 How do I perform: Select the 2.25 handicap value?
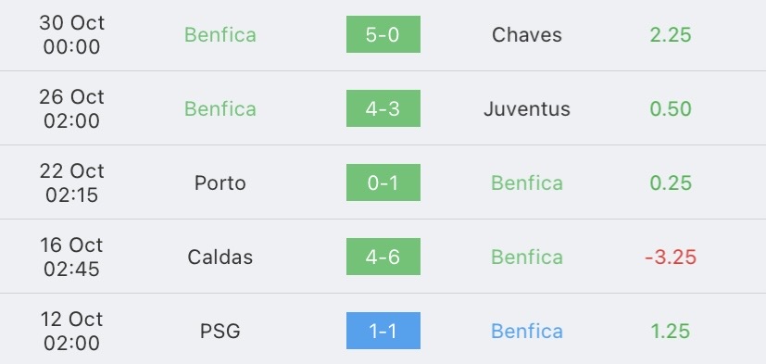coord(671,34)
